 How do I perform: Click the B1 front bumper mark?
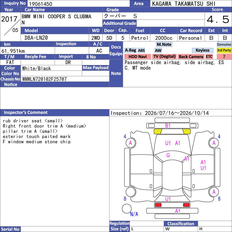(168, 126)
